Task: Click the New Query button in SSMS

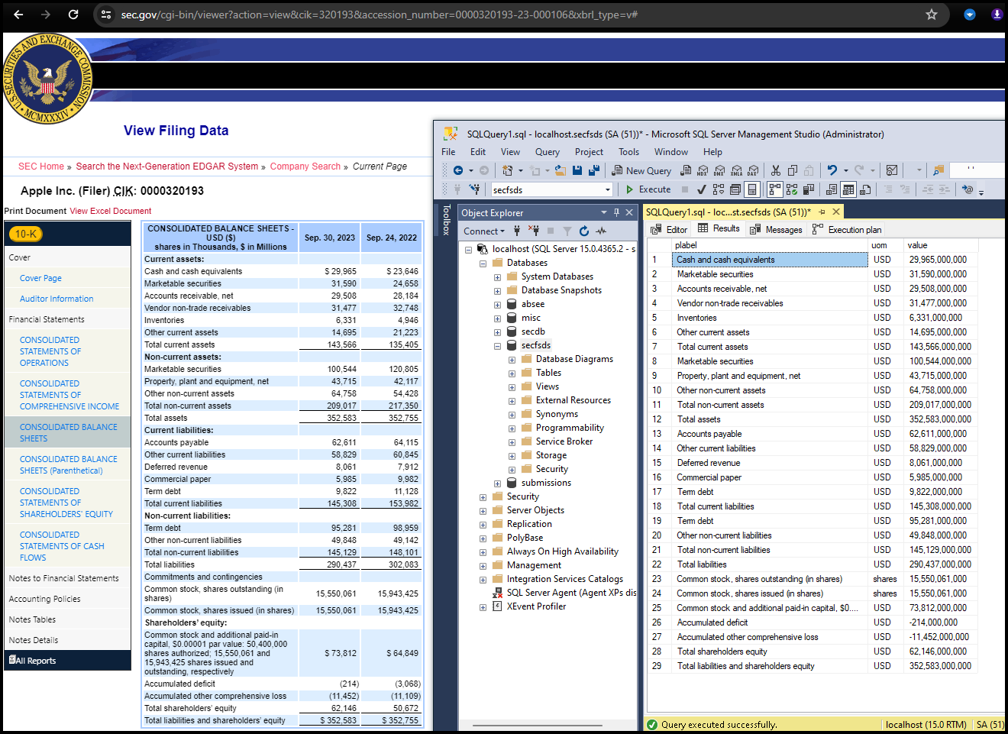Action: click(x=641, y=170)
